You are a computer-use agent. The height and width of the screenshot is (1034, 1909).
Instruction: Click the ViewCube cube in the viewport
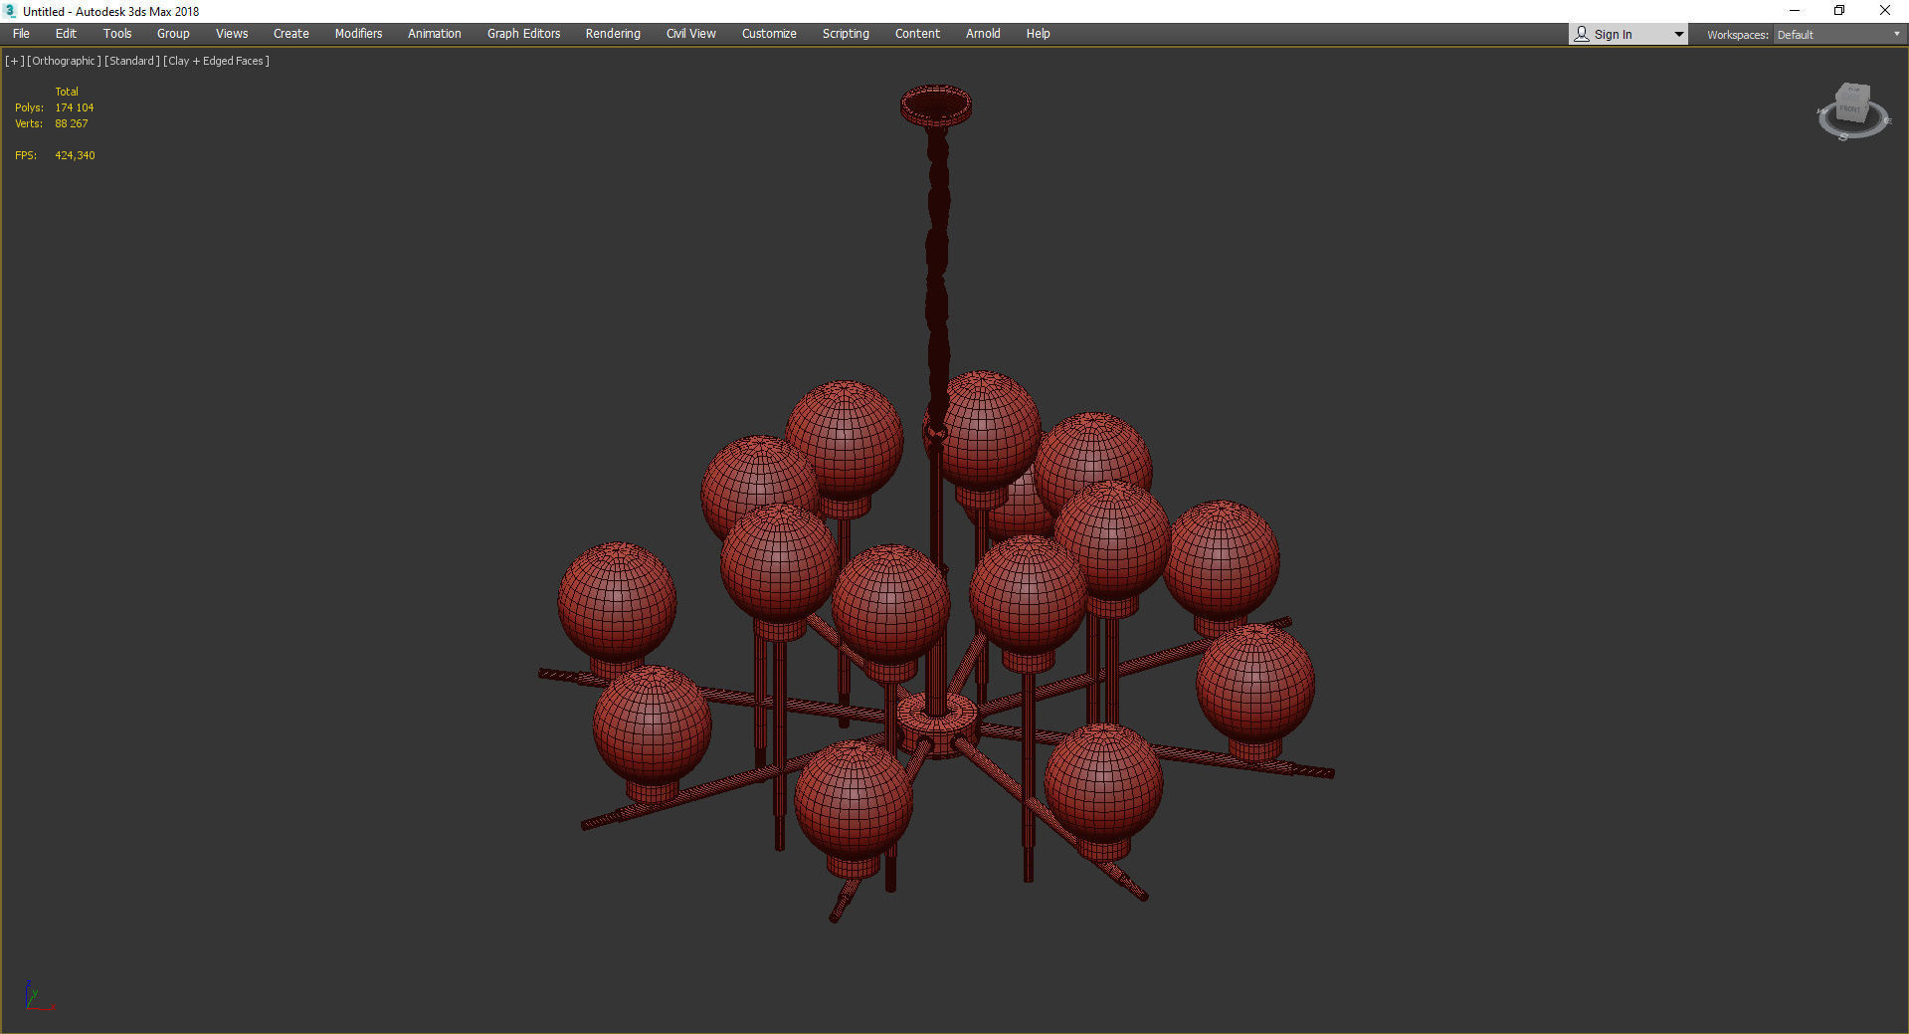pyautogui.click(x=1852, y=103)
